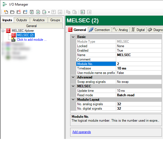Save configuration with the disk icon
This screenshot has height=154, width=163.
click(x=32, y=12)
